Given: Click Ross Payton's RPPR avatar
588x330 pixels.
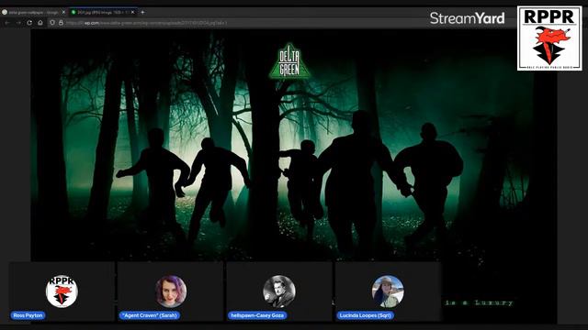Looking at the screenshot, I should pyautogui.click(x=62, y=291).
